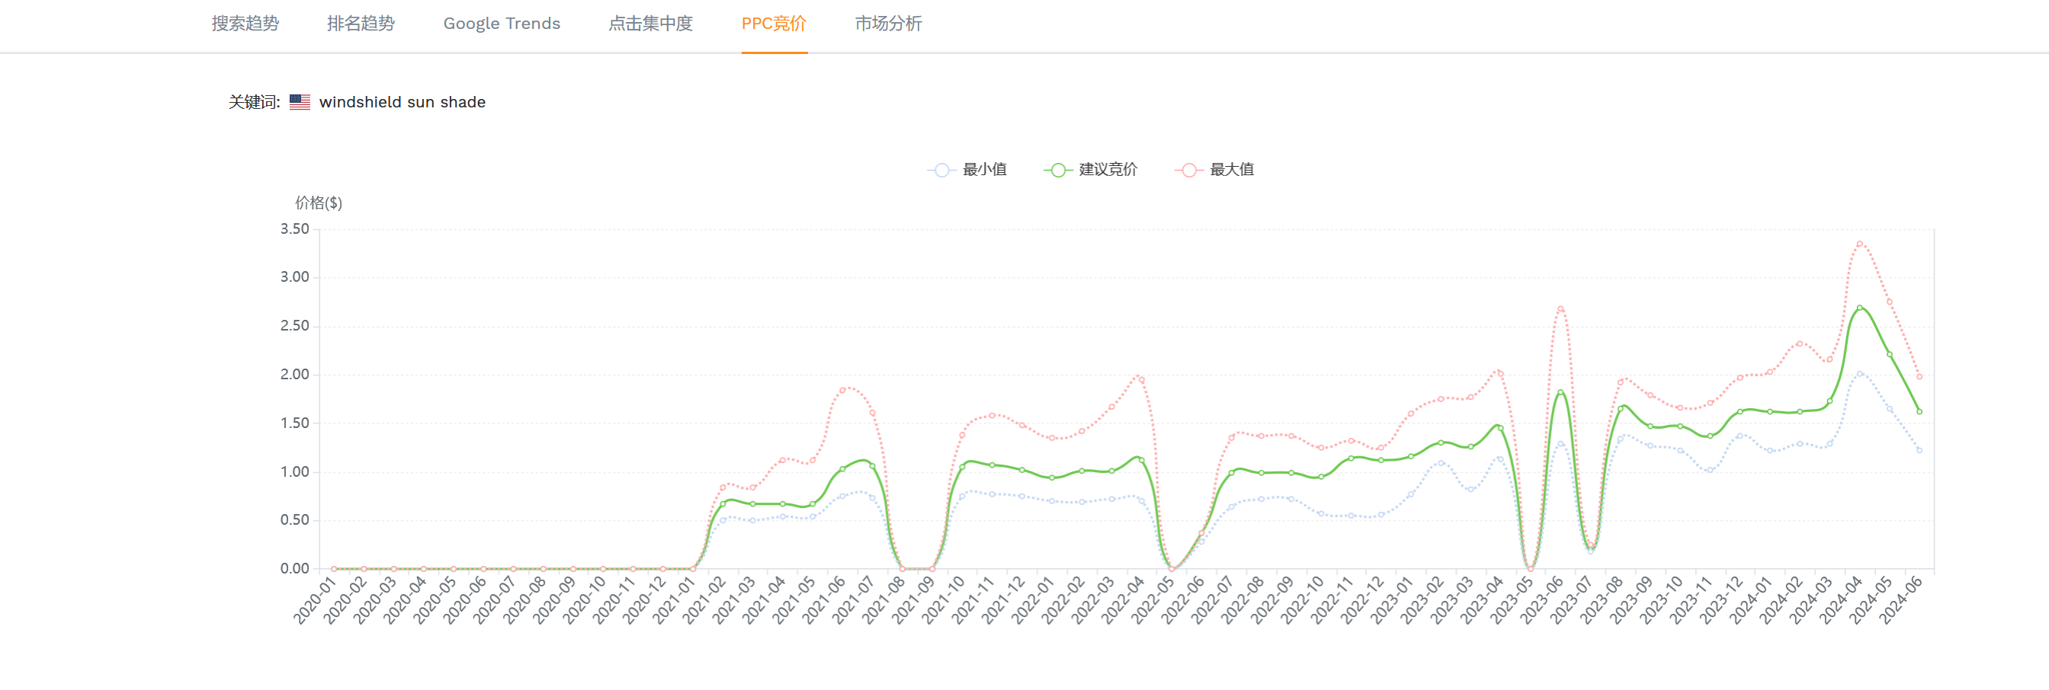Switch to the 搜索趋势 tab

245,24
